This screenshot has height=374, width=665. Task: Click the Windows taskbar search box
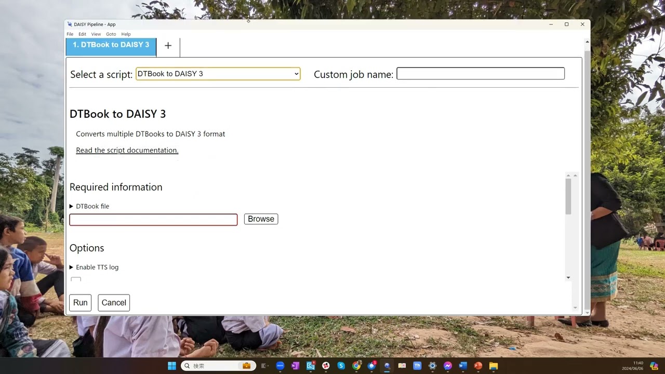[218, 366]
